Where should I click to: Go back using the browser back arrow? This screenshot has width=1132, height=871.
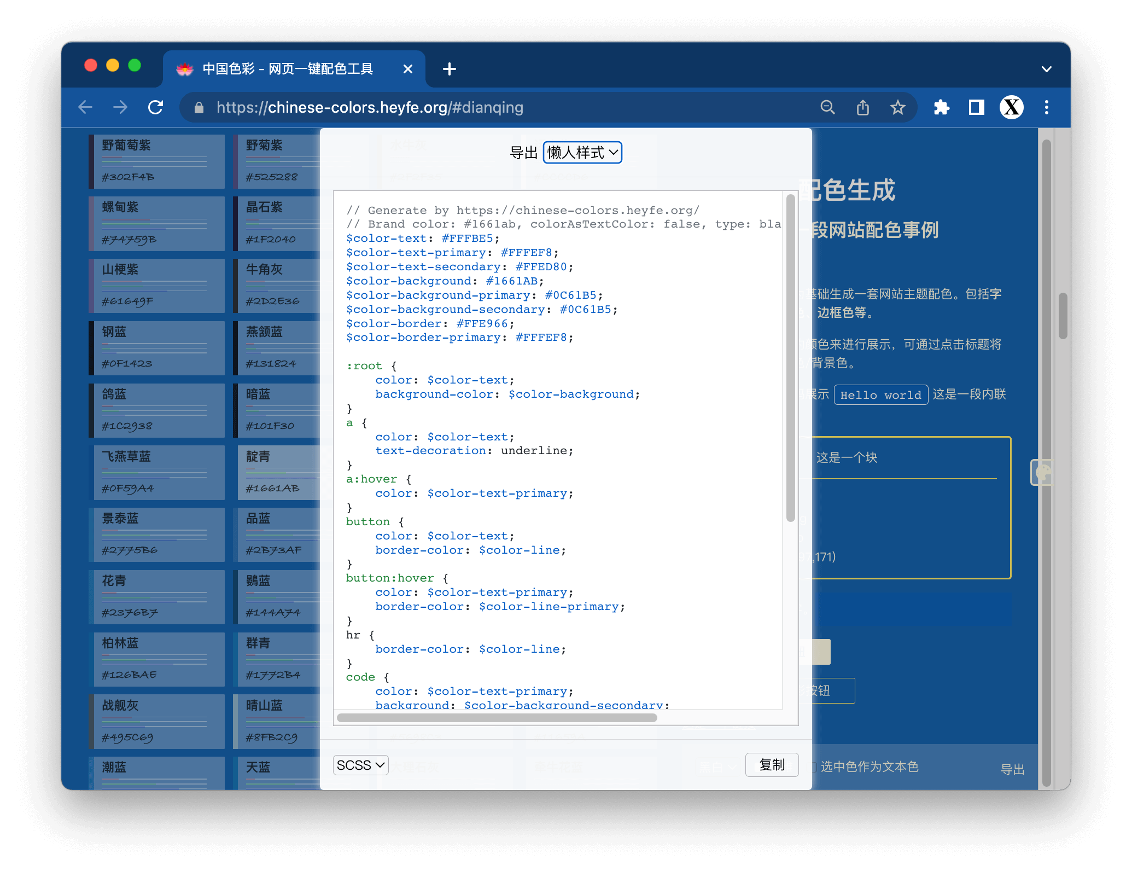(x=85, y=107)
